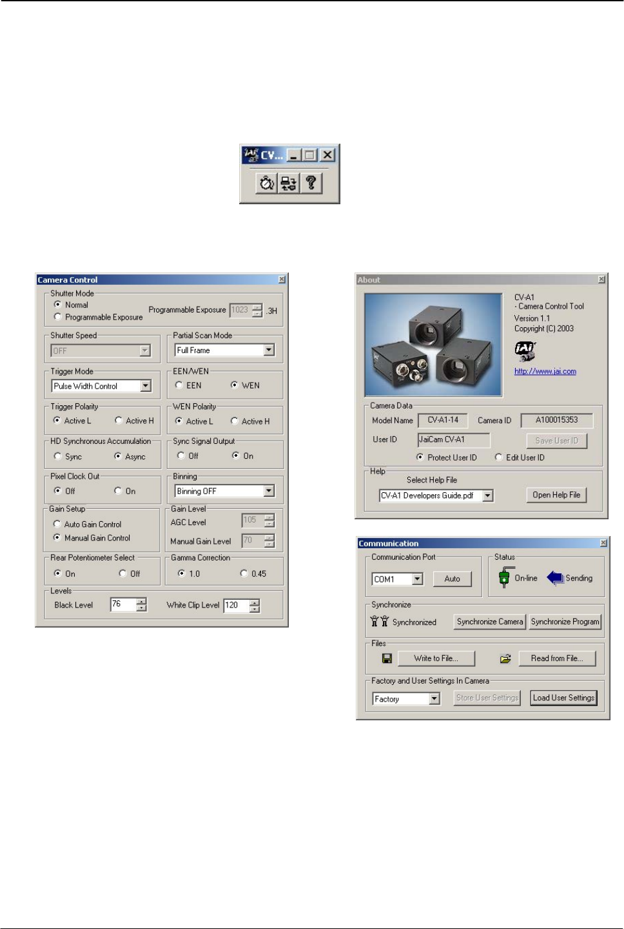The height and width of the screenshot is (929, 624).
Task: Open the jai.com website link
Action: (x=545, y=371)
